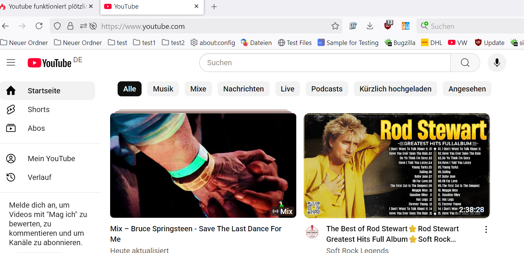Go back with the browser back arrow
The image size is (524, 253).
(x=5, y=26)
